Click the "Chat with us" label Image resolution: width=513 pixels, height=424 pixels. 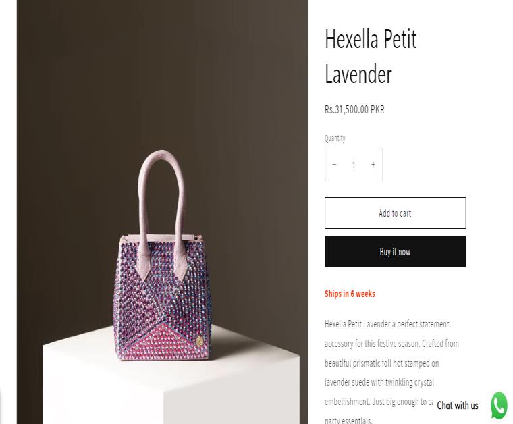tap(458, 405)
